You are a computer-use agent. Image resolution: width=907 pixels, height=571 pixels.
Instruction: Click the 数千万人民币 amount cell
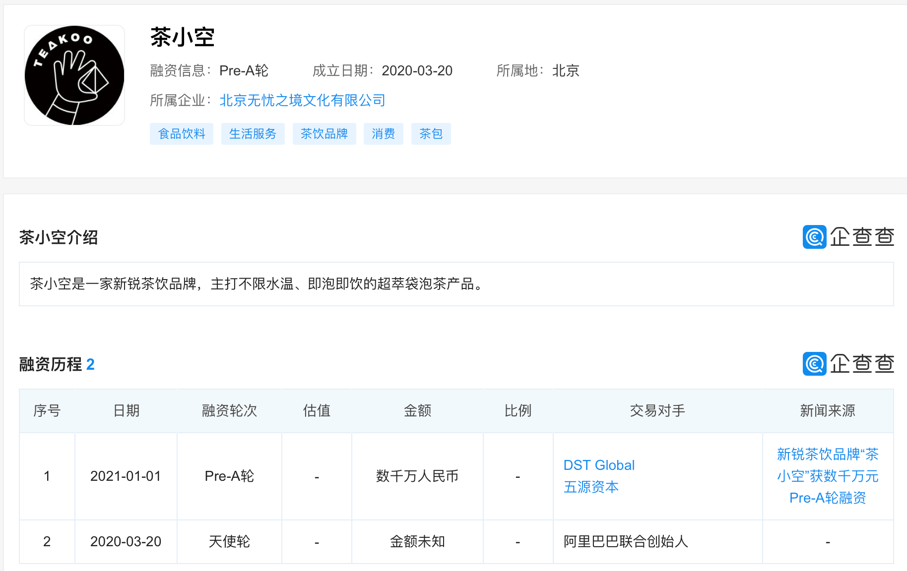pos(417,476)
